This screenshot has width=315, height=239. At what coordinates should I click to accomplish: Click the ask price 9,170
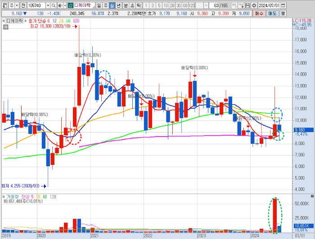[165, 13]
